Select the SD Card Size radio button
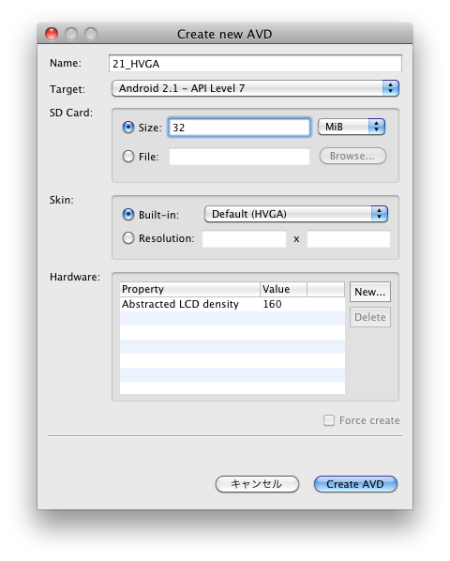This screenshot has width=450, height=561. click(127, 127)
